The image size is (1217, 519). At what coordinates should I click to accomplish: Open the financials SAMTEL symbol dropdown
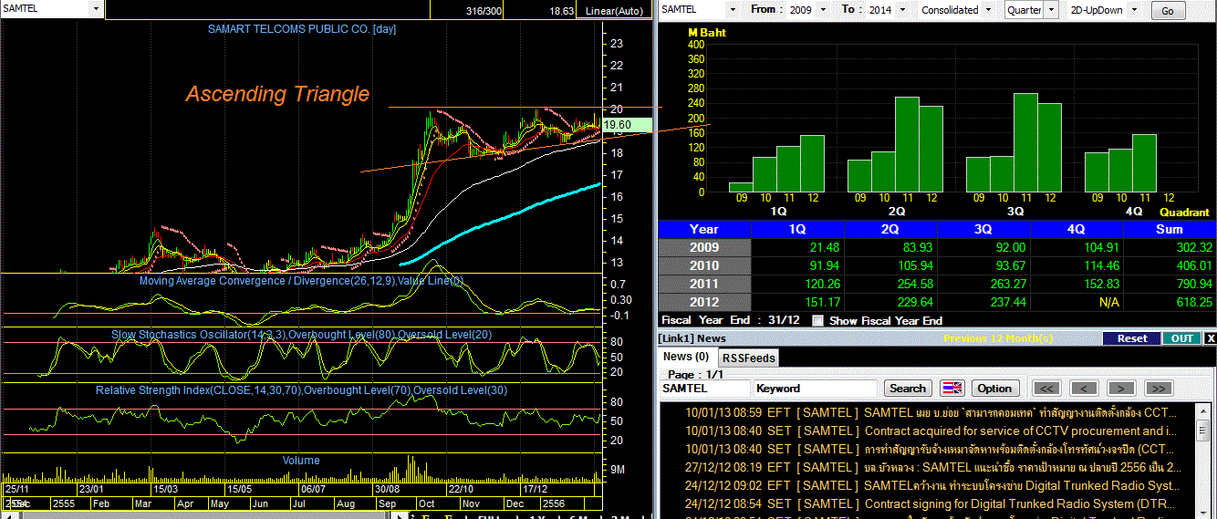tap(731, 10)
